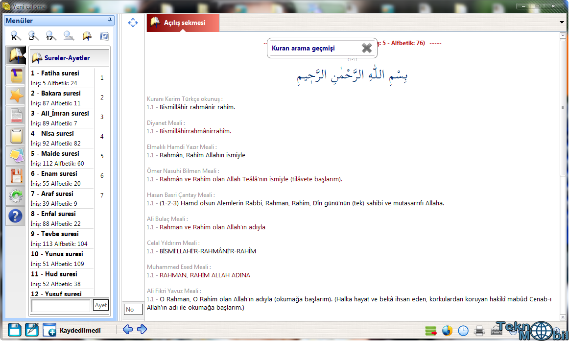Select 11 - Hud suresi
The image size is (569, 341).
pos(62,279)
